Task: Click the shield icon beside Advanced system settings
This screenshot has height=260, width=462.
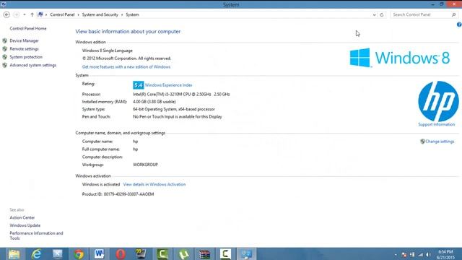Action: pos(5,65)
